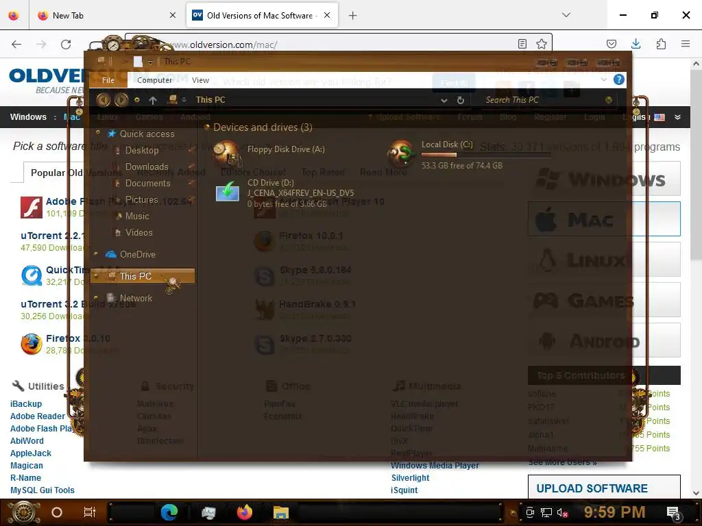Open the Computer ribbon tab

154,80
